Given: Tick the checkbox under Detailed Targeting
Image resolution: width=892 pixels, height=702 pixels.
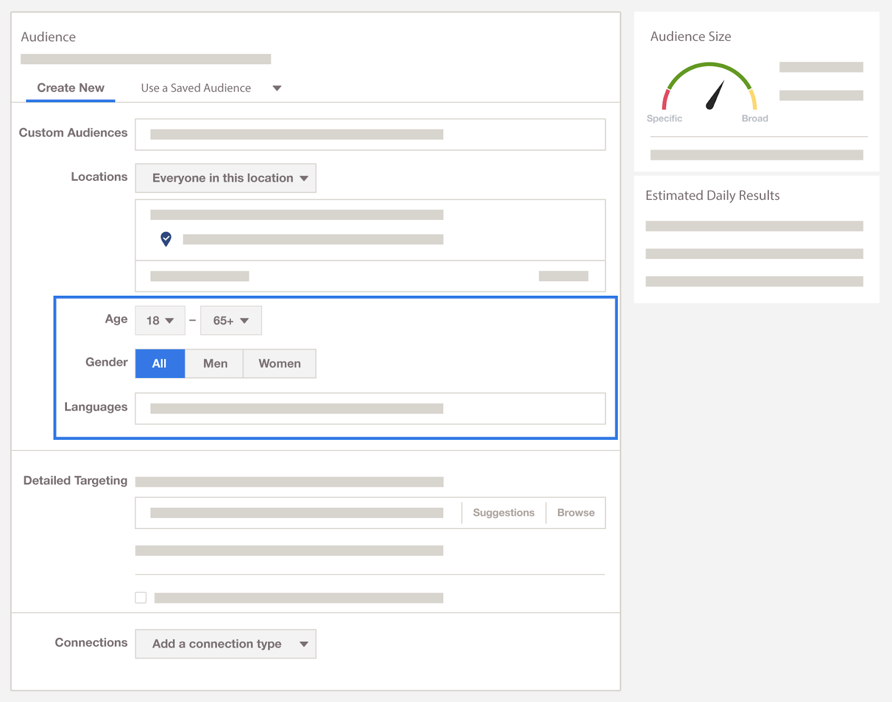Looking at the screenshot, I should tap(141, 598).
